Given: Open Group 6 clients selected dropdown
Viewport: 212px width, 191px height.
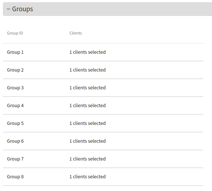Looking at the screenshot, I should (87, 141).
